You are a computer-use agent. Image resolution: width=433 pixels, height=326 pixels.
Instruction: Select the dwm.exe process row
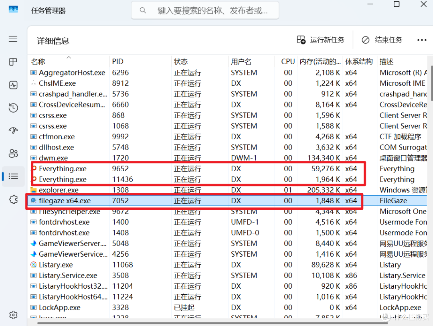click(228, 158)
